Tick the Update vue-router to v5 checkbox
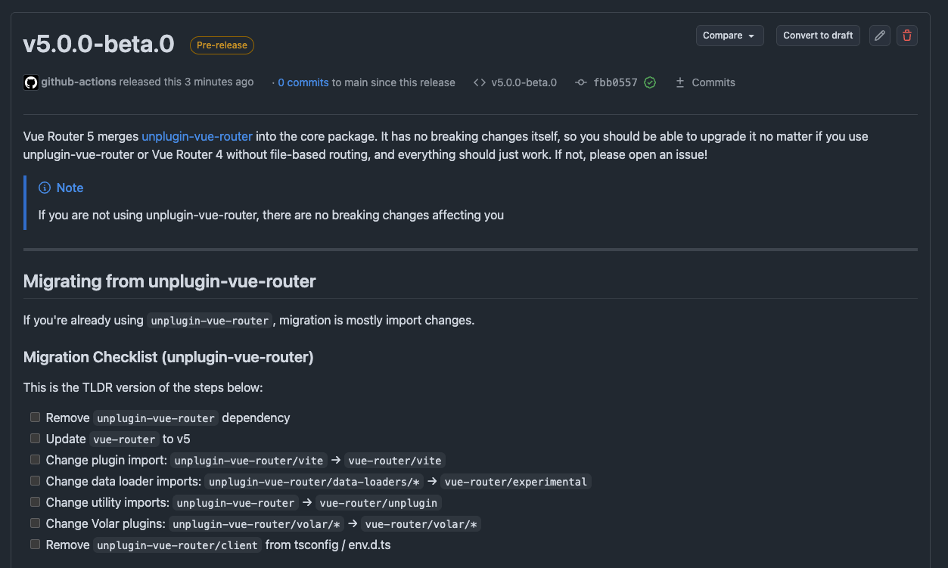The width and height of the screenshot is (948, 568). (x=35, y=439)
